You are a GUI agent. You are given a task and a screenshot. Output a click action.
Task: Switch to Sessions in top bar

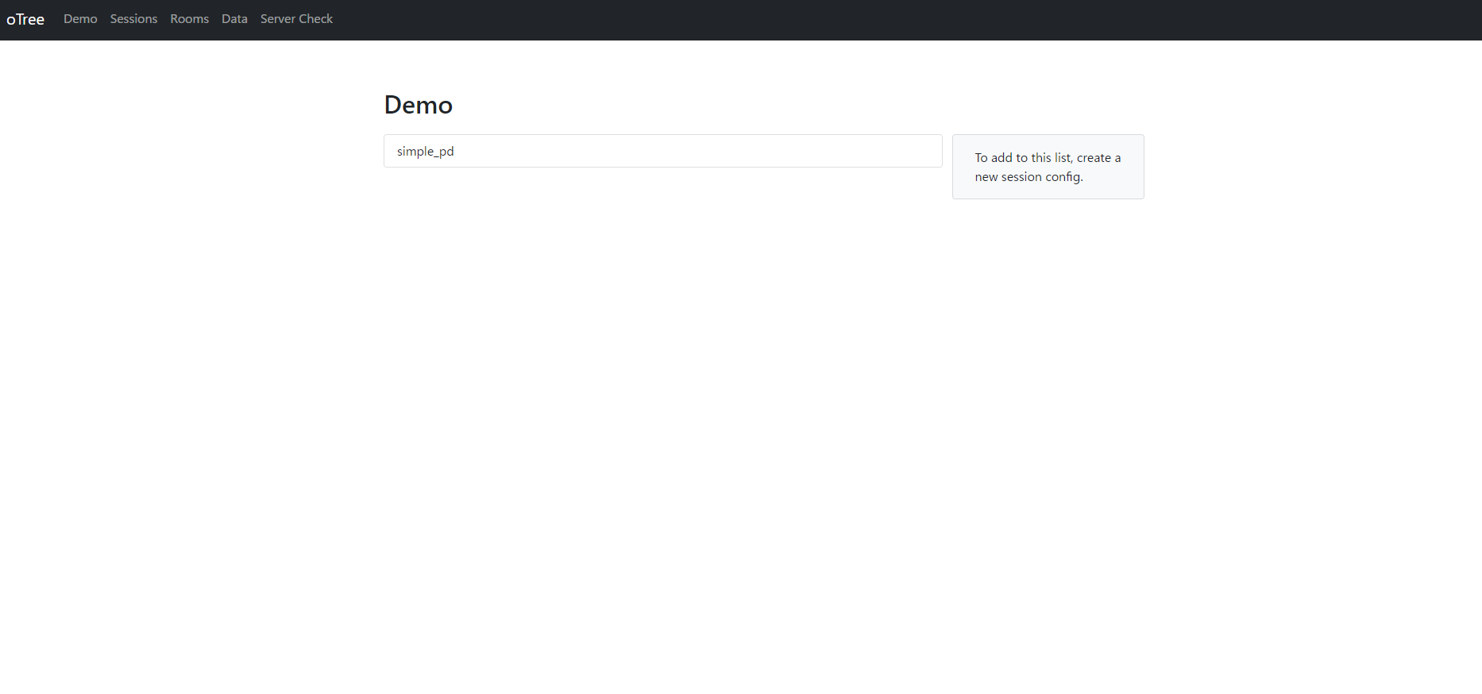click(133, 19)
